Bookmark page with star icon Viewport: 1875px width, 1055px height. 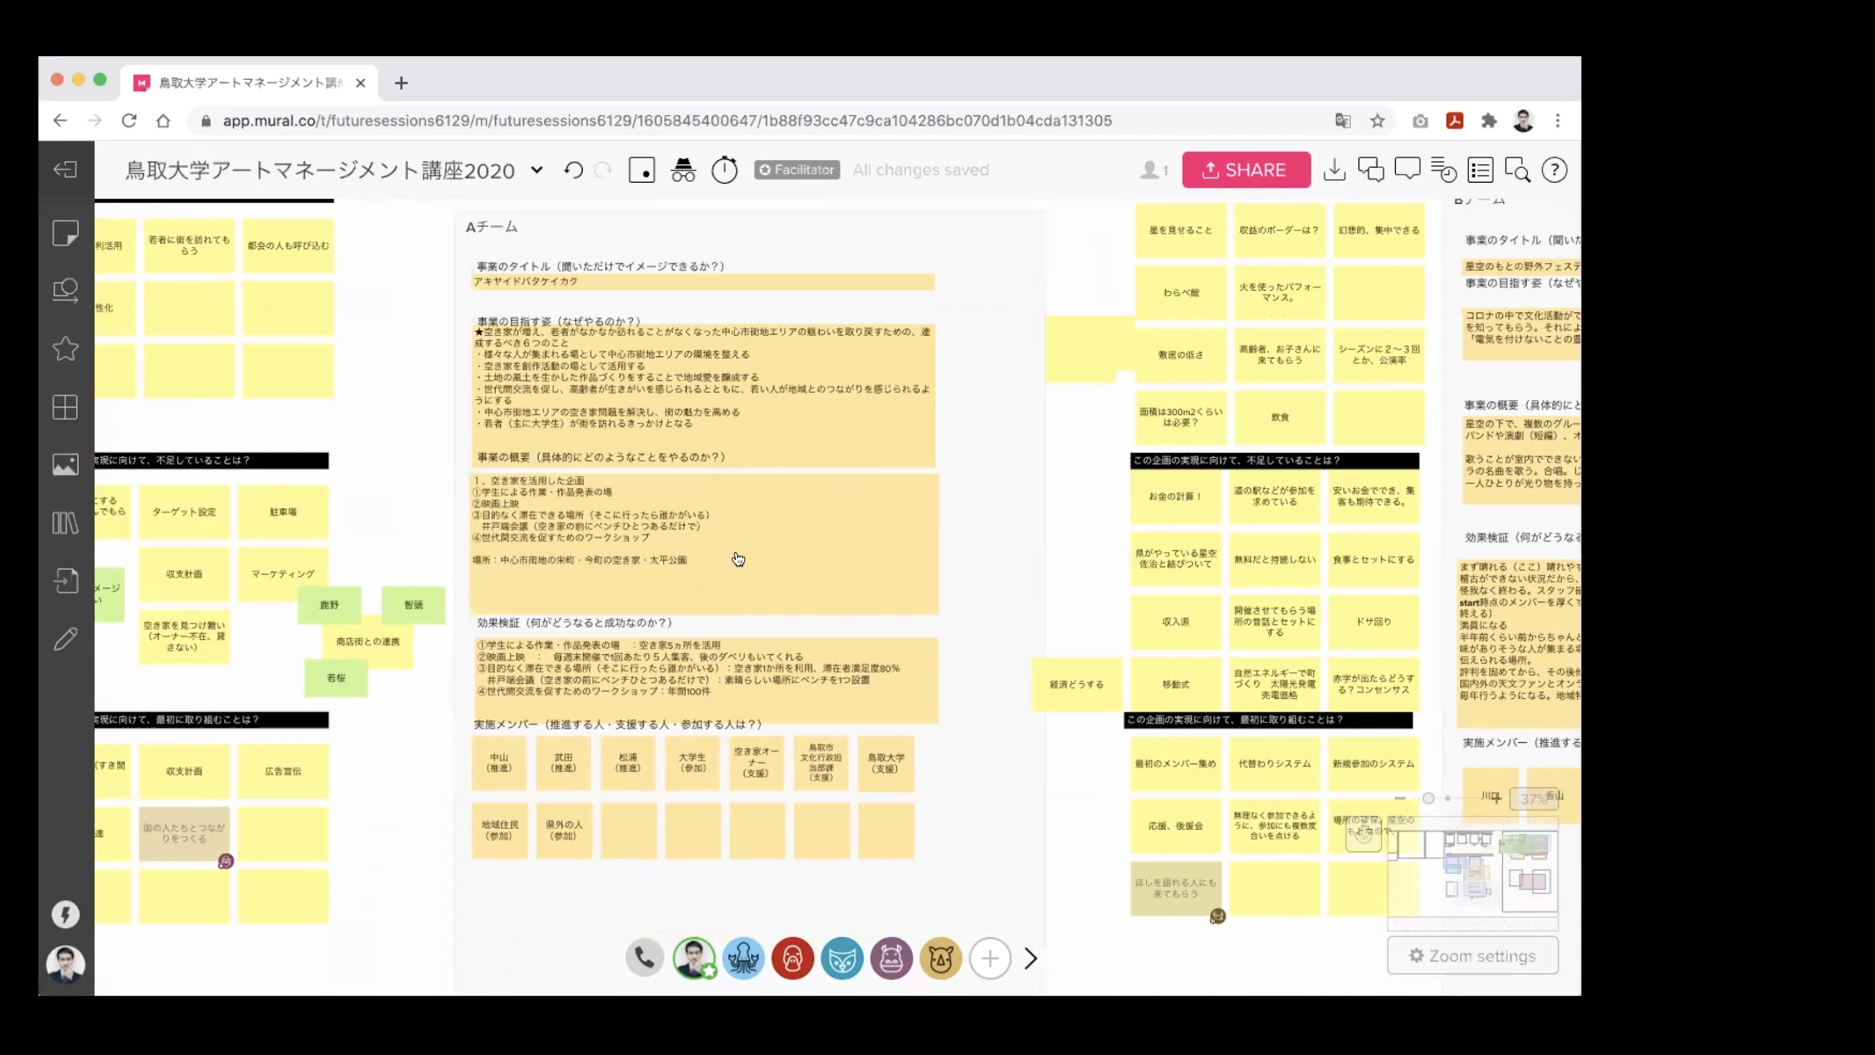coord(1377,121)
